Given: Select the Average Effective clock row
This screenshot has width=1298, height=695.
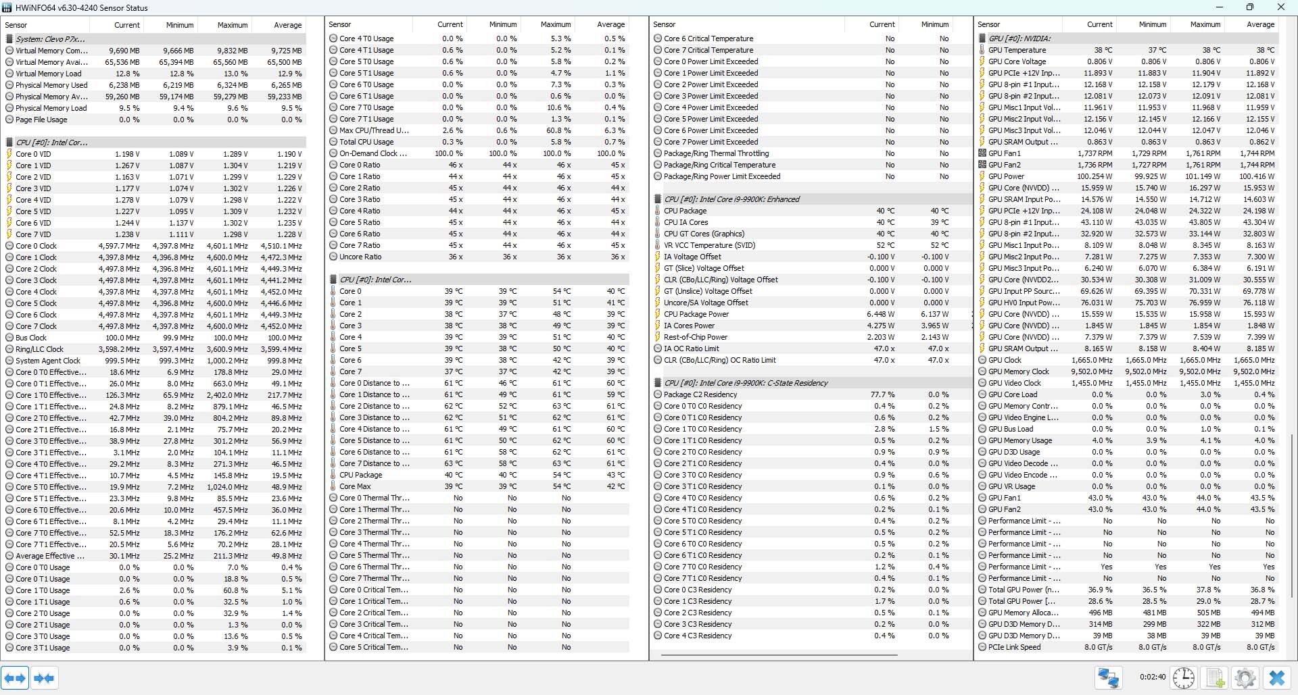Looking at the screenshot, I should pyautogui.click(x=154, y=556).
